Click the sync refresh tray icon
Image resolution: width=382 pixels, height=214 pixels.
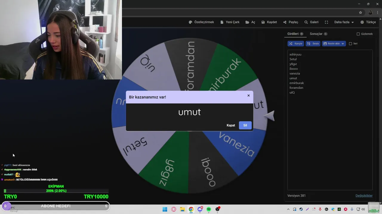(x=295, y=209)
